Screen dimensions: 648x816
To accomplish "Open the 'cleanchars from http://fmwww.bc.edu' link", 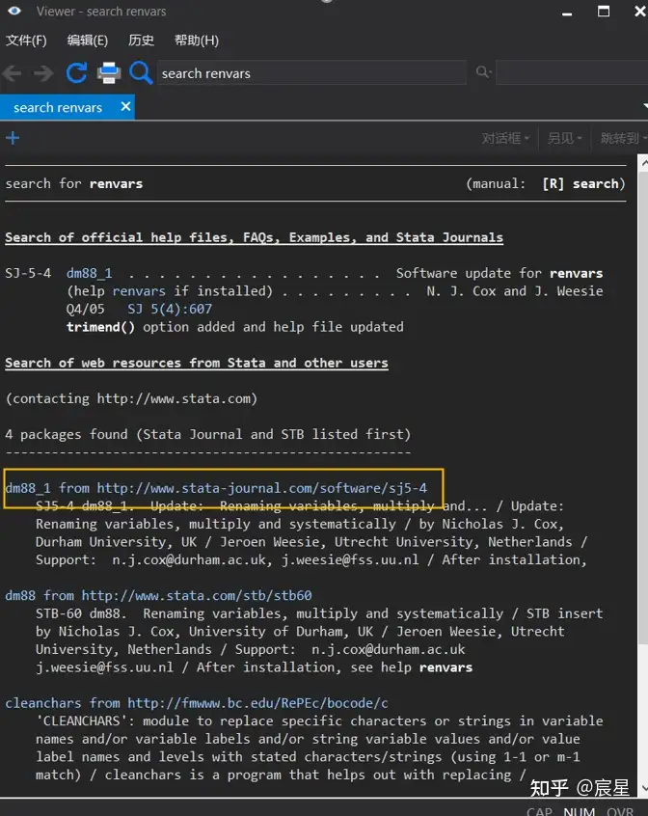I will 197,703.
